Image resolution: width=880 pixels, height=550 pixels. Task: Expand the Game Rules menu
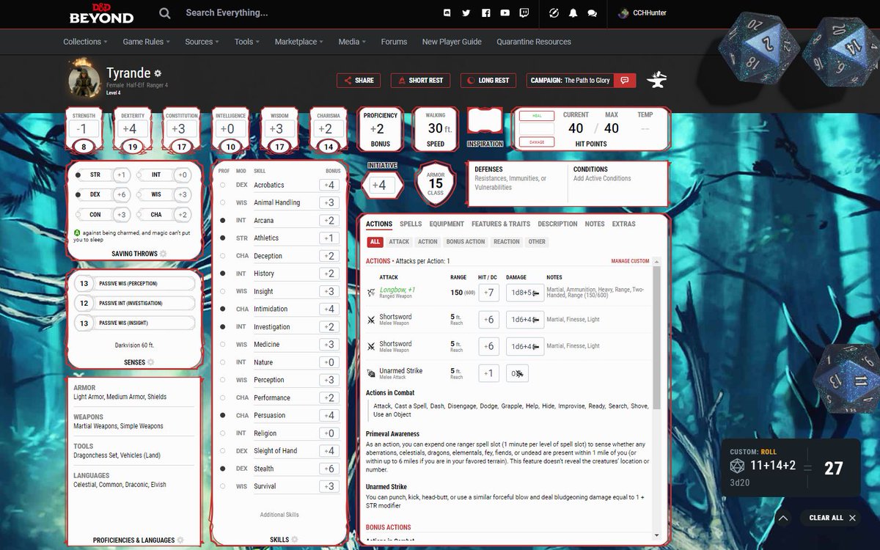point(146,42)
